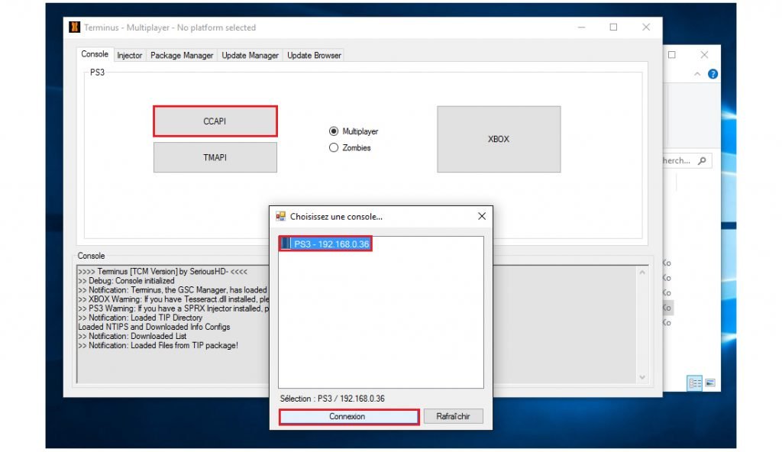
Task: Click the PS3 console icon in list
Action: 286,244
